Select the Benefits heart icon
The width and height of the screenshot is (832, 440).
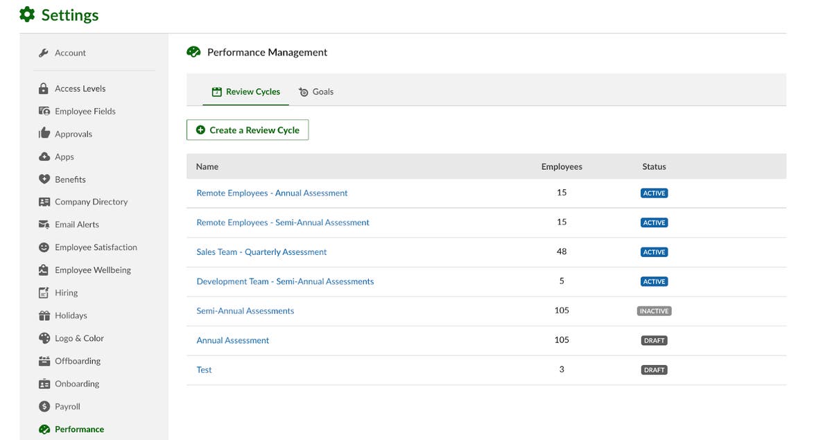(x=43, y=179)
